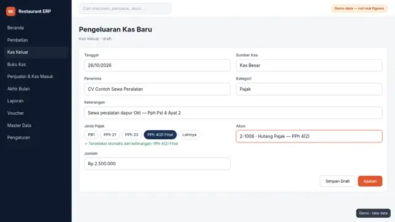Open the Kategori dropdown showing Pajak
The width and height of the screenshot is (395, 222).
[x=309, y=89]
